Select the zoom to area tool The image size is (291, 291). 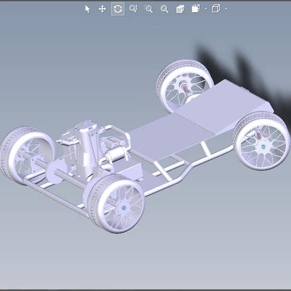(x=149, y=9)
